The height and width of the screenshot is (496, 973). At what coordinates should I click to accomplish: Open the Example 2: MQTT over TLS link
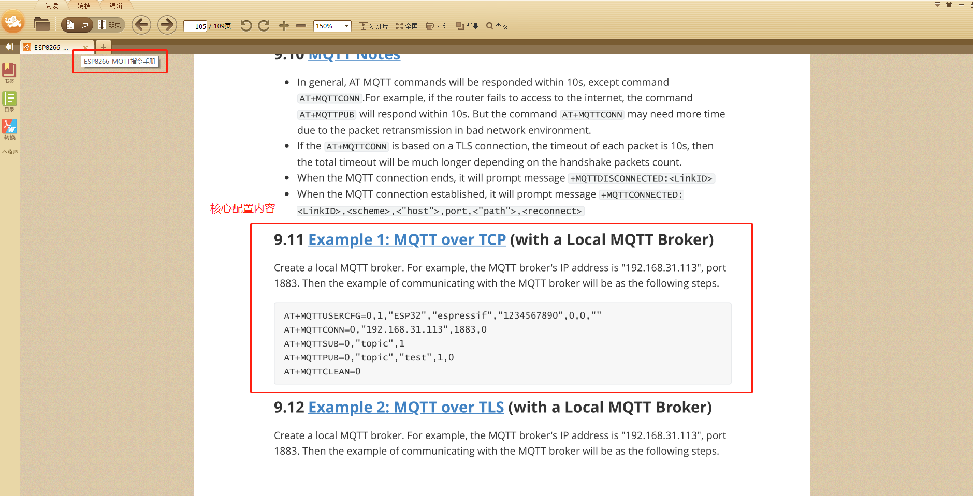pyautogui.click(x=406, y=408)
